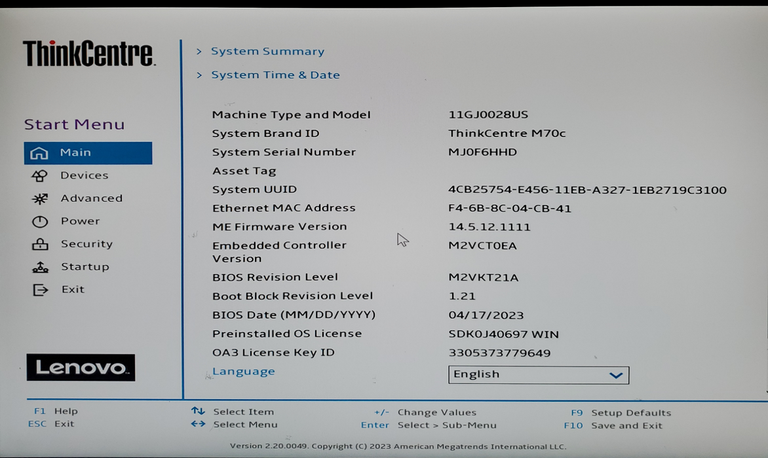Go to the Power menu
768x458 pixels.
click(x=81, y=221)
